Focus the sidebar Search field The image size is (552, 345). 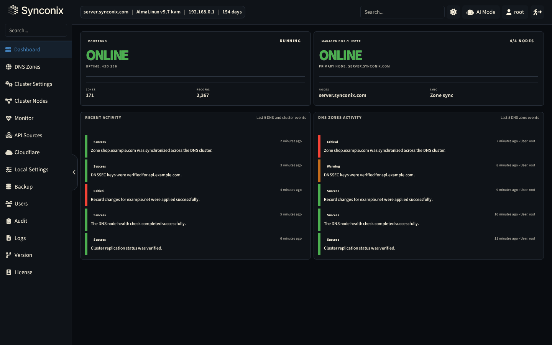[36, 30]
